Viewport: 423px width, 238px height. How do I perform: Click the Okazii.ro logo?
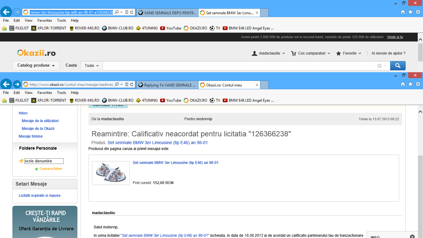coord(36,53)
